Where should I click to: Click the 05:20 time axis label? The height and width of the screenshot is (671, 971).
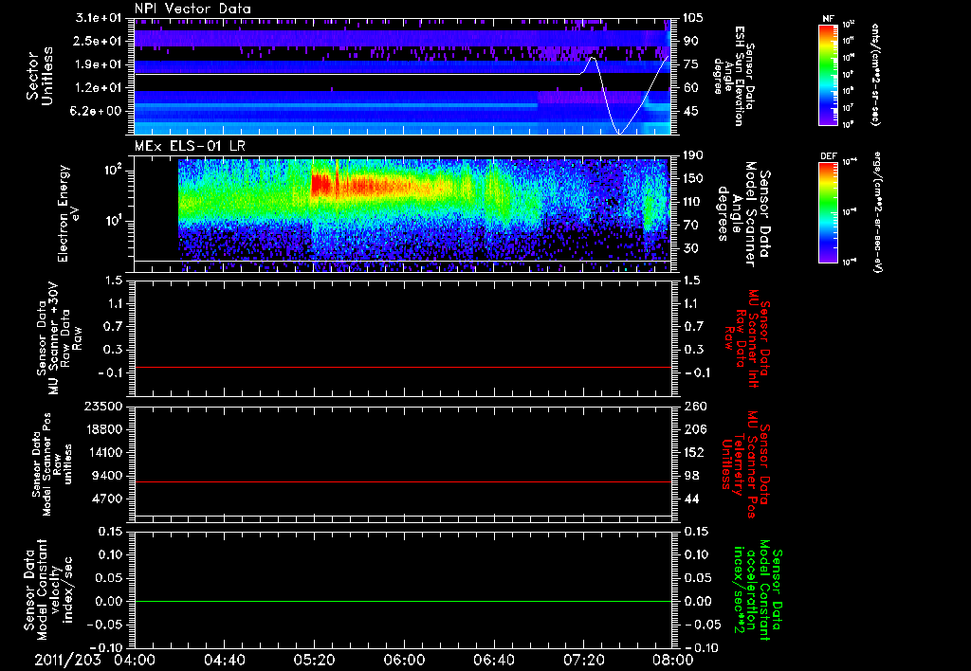tap(315, 660)
